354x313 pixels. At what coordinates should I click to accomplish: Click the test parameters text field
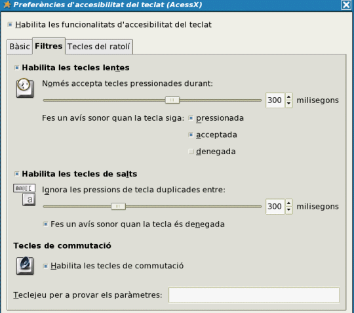(254, 295)
